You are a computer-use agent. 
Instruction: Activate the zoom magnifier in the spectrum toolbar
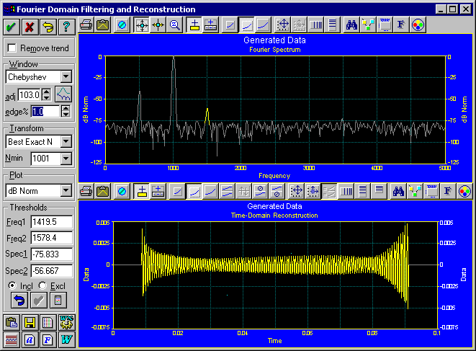[174, 25]
